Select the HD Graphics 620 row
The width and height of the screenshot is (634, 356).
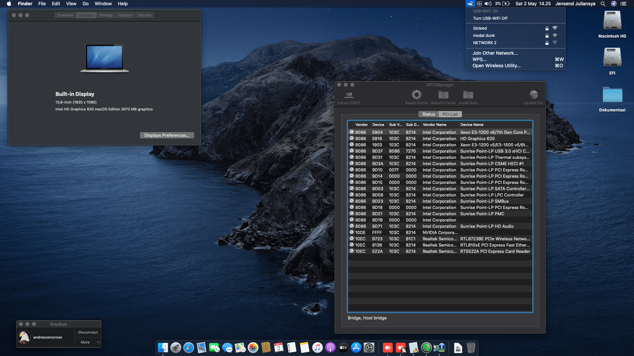pyautogui.click(x=440, y=138)
